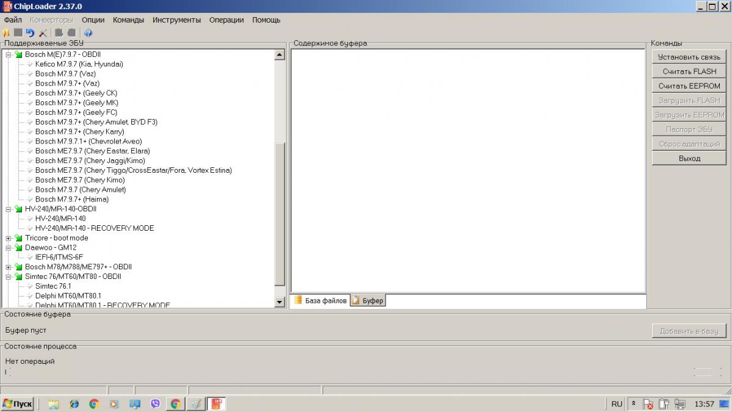Open the first Chrome icon in the taskbar
The image size is (732, 412).
[x=94, y=404]
